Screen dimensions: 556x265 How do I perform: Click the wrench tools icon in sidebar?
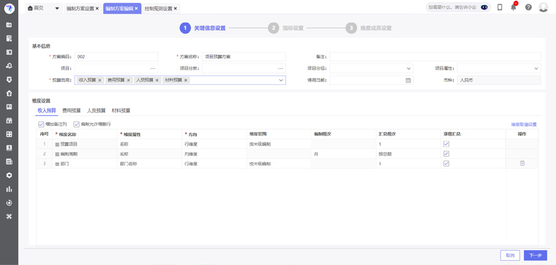[9, 216]
